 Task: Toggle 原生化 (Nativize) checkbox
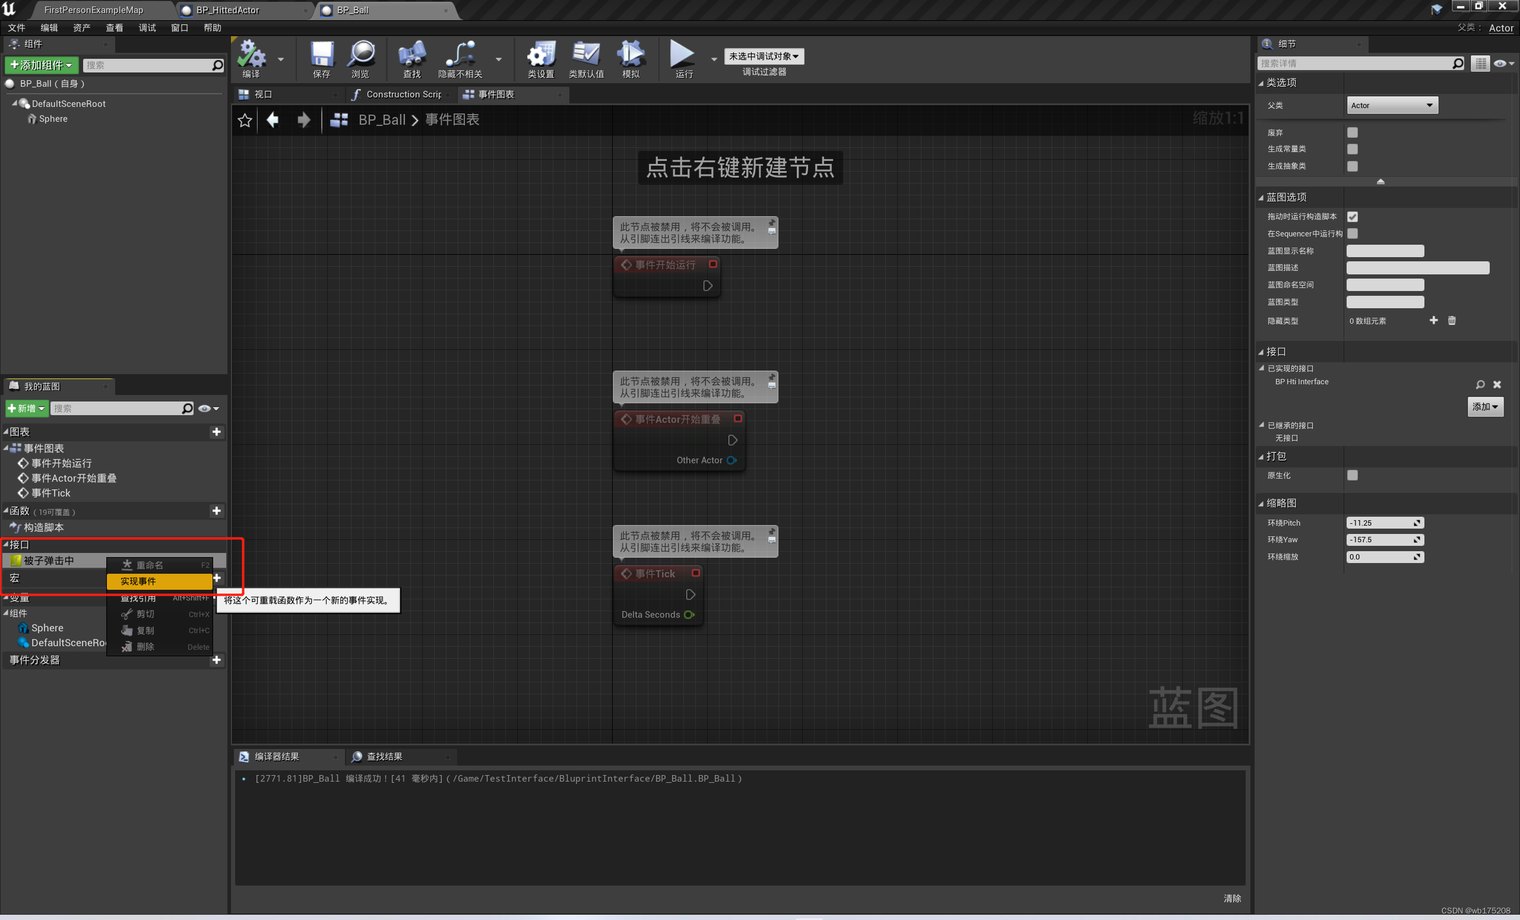pos(1353,475)
